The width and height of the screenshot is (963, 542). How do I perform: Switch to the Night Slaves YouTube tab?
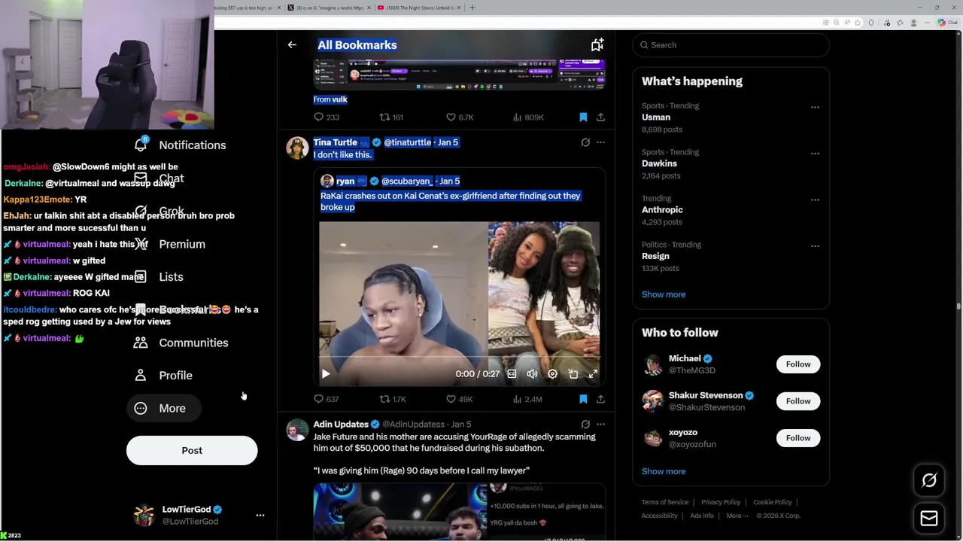(x=418, y=8)
